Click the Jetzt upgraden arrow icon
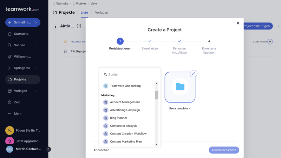The height and width of the screenshot is (158, 281). pos(9,141)
